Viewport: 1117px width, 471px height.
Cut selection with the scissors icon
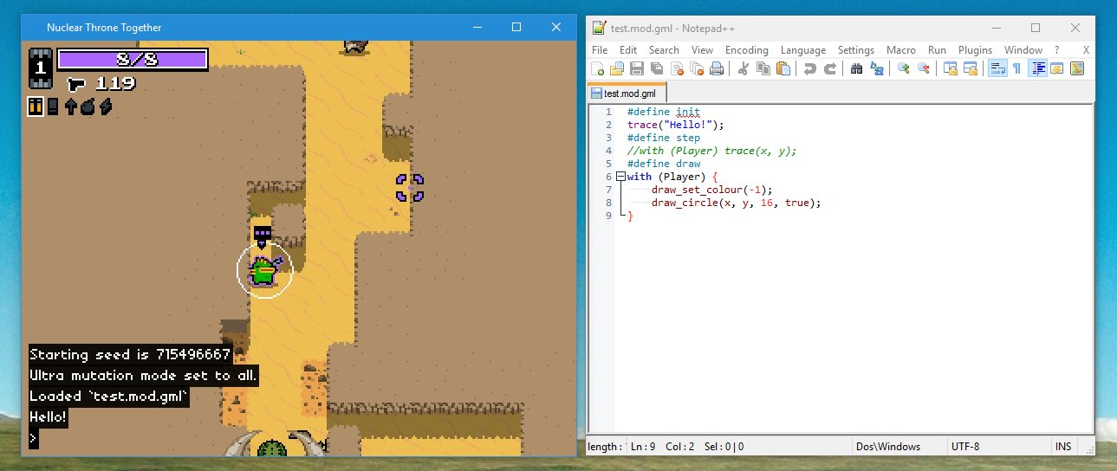pyautogui.click(x=743, y=69)
